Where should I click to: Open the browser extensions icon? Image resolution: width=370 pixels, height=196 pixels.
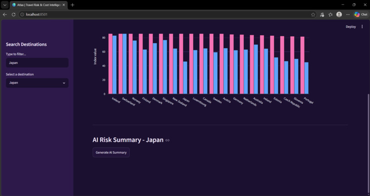click(322, 15)
